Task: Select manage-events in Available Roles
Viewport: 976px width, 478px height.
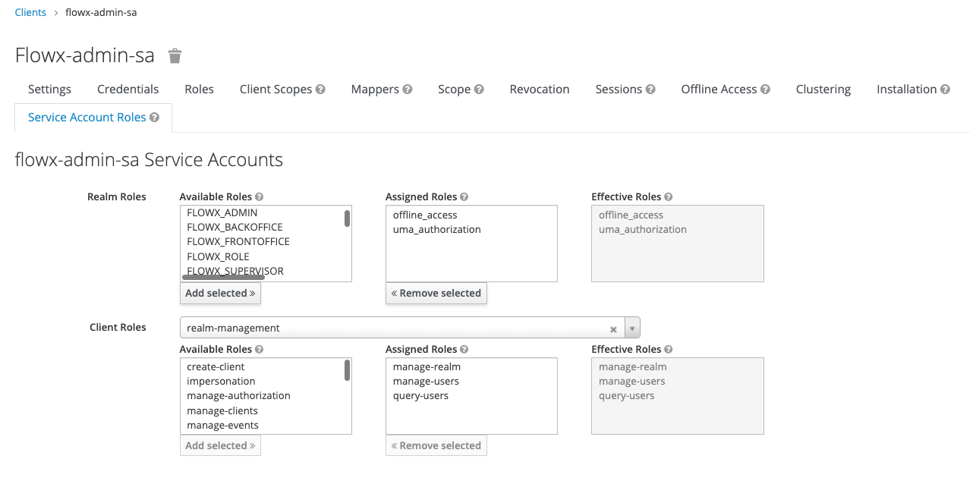Action: [222, 425]
